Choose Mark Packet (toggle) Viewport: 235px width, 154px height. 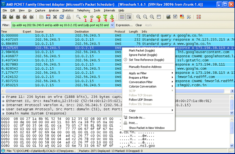click(x=148, y=51)
